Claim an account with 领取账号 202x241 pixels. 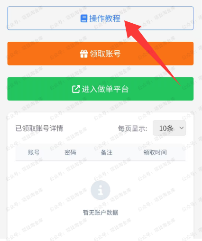[x=101, y=54]
